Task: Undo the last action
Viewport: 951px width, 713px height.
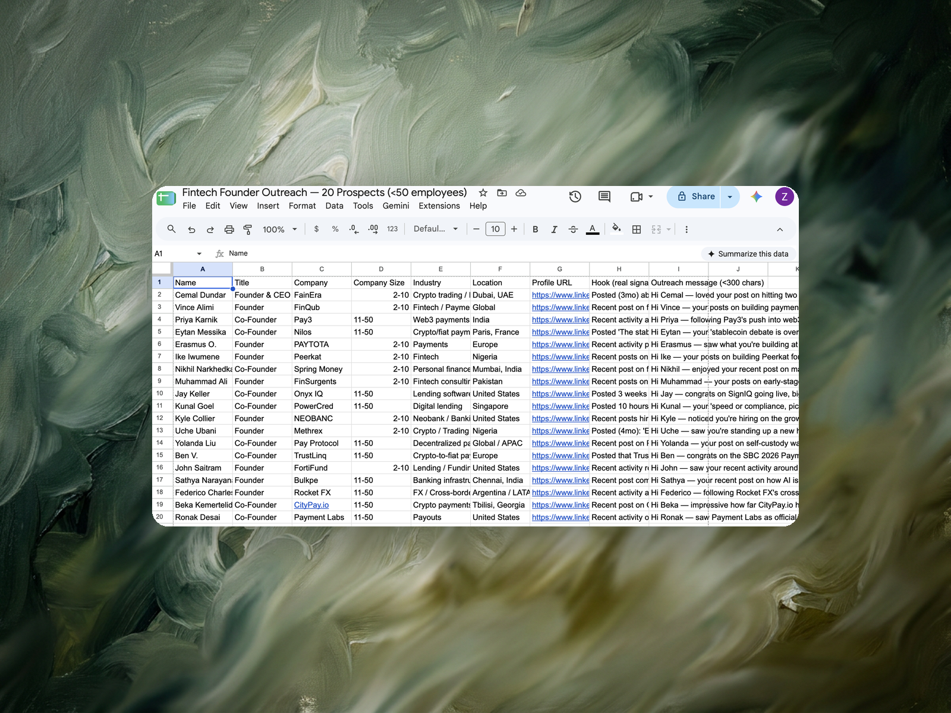Action: point(191,229)
